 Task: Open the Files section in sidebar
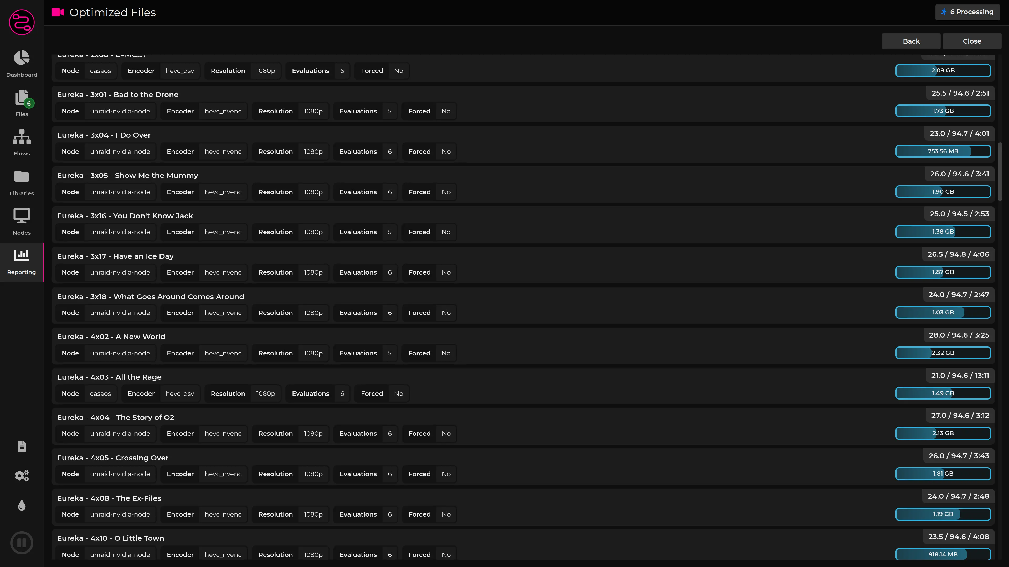(x=22, y=103)
